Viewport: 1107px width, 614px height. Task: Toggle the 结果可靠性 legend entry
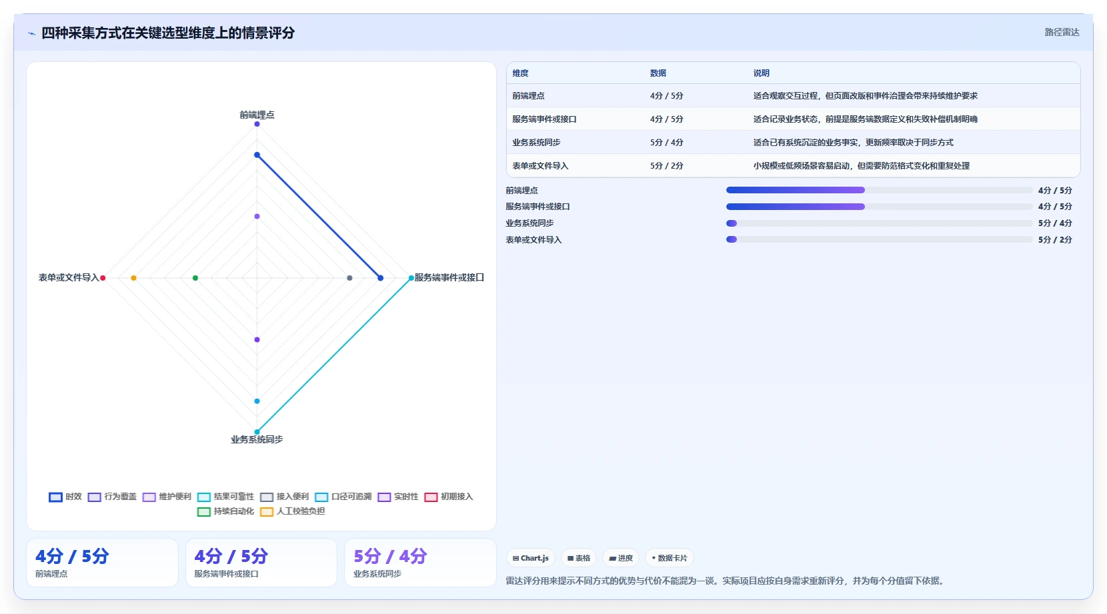[225, 497]
